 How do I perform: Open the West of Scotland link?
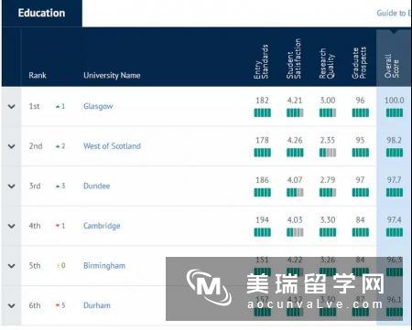[x=112, y=146]
